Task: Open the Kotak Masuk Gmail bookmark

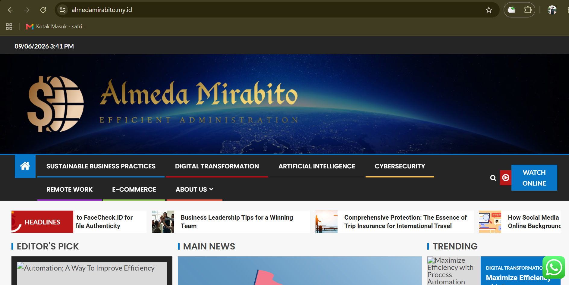Action: (56, 27)
